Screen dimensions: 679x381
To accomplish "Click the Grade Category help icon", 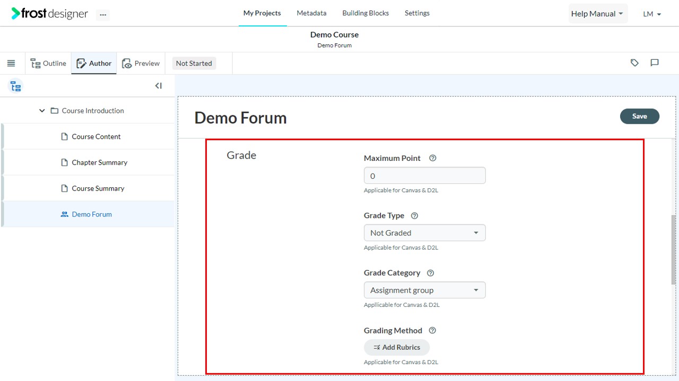I will click(431, 273).
